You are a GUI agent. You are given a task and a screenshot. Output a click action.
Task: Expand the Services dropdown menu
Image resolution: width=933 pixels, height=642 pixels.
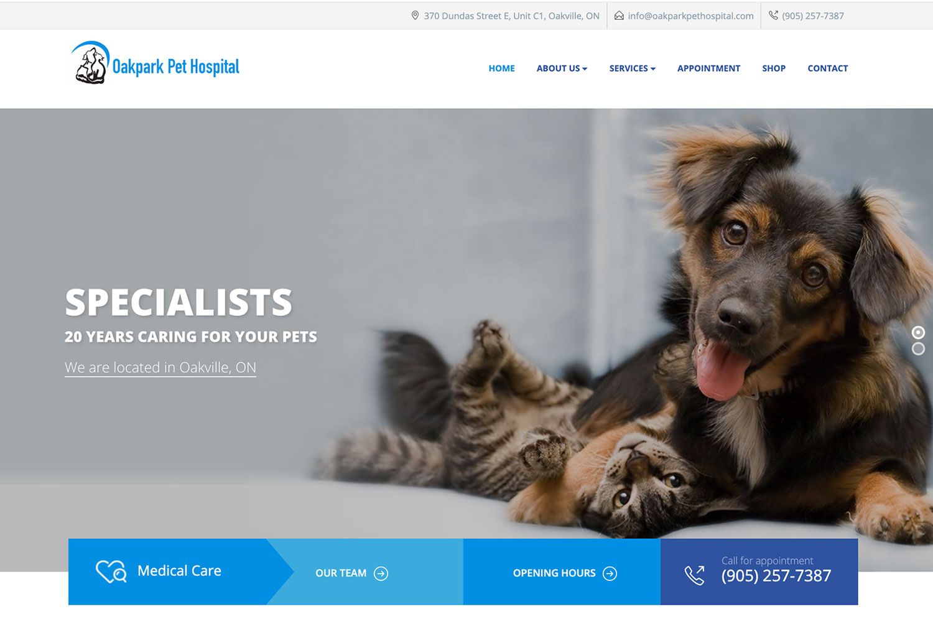pos(632,68)
